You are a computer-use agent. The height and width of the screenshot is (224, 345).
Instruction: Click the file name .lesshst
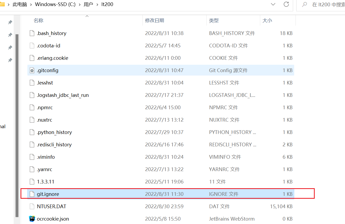45,83
